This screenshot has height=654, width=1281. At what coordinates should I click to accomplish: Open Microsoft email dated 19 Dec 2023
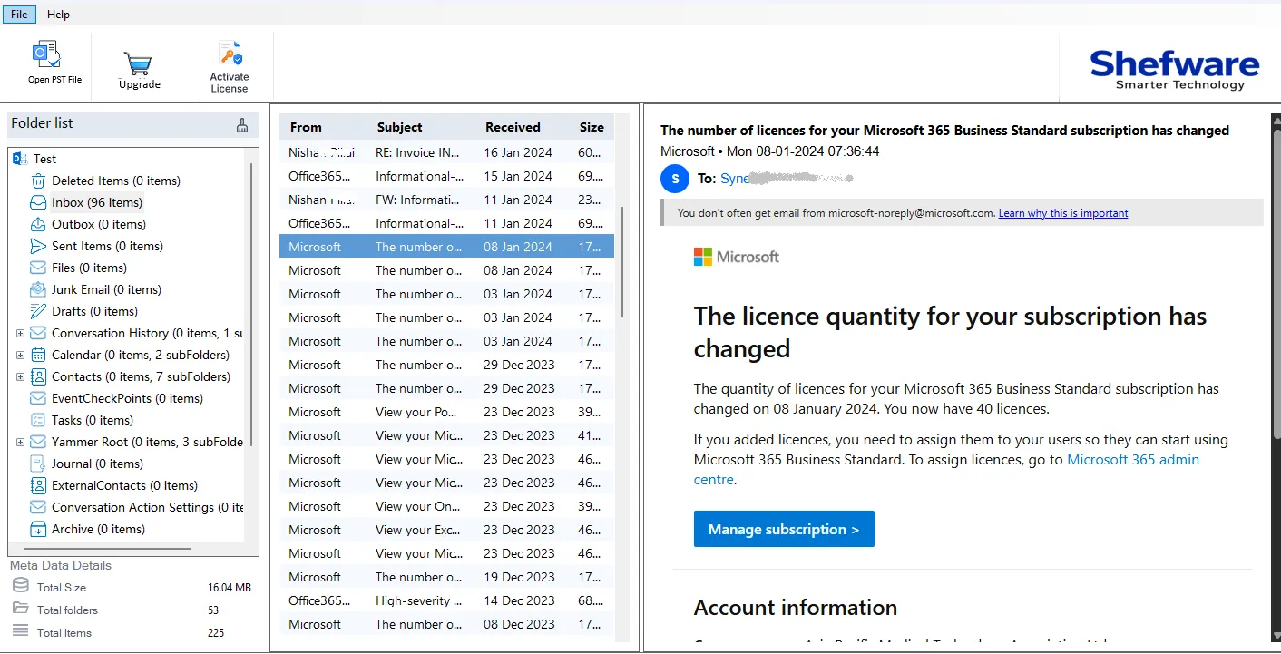pyautogui.click(x=446, y=577)
